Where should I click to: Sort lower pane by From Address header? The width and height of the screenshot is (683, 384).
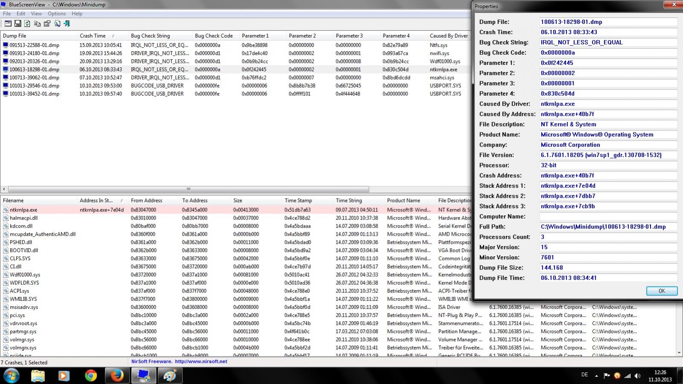click(x=154, y=200)
